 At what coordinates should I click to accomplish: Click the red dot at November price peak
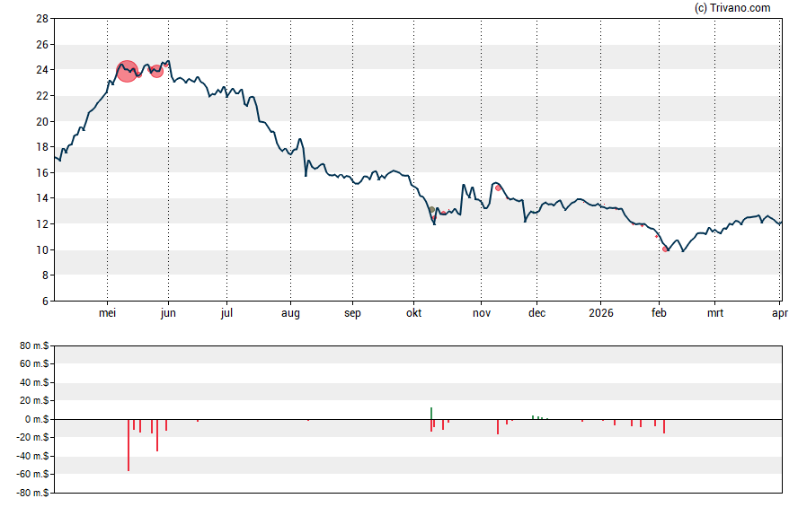[x=498, y=188]
